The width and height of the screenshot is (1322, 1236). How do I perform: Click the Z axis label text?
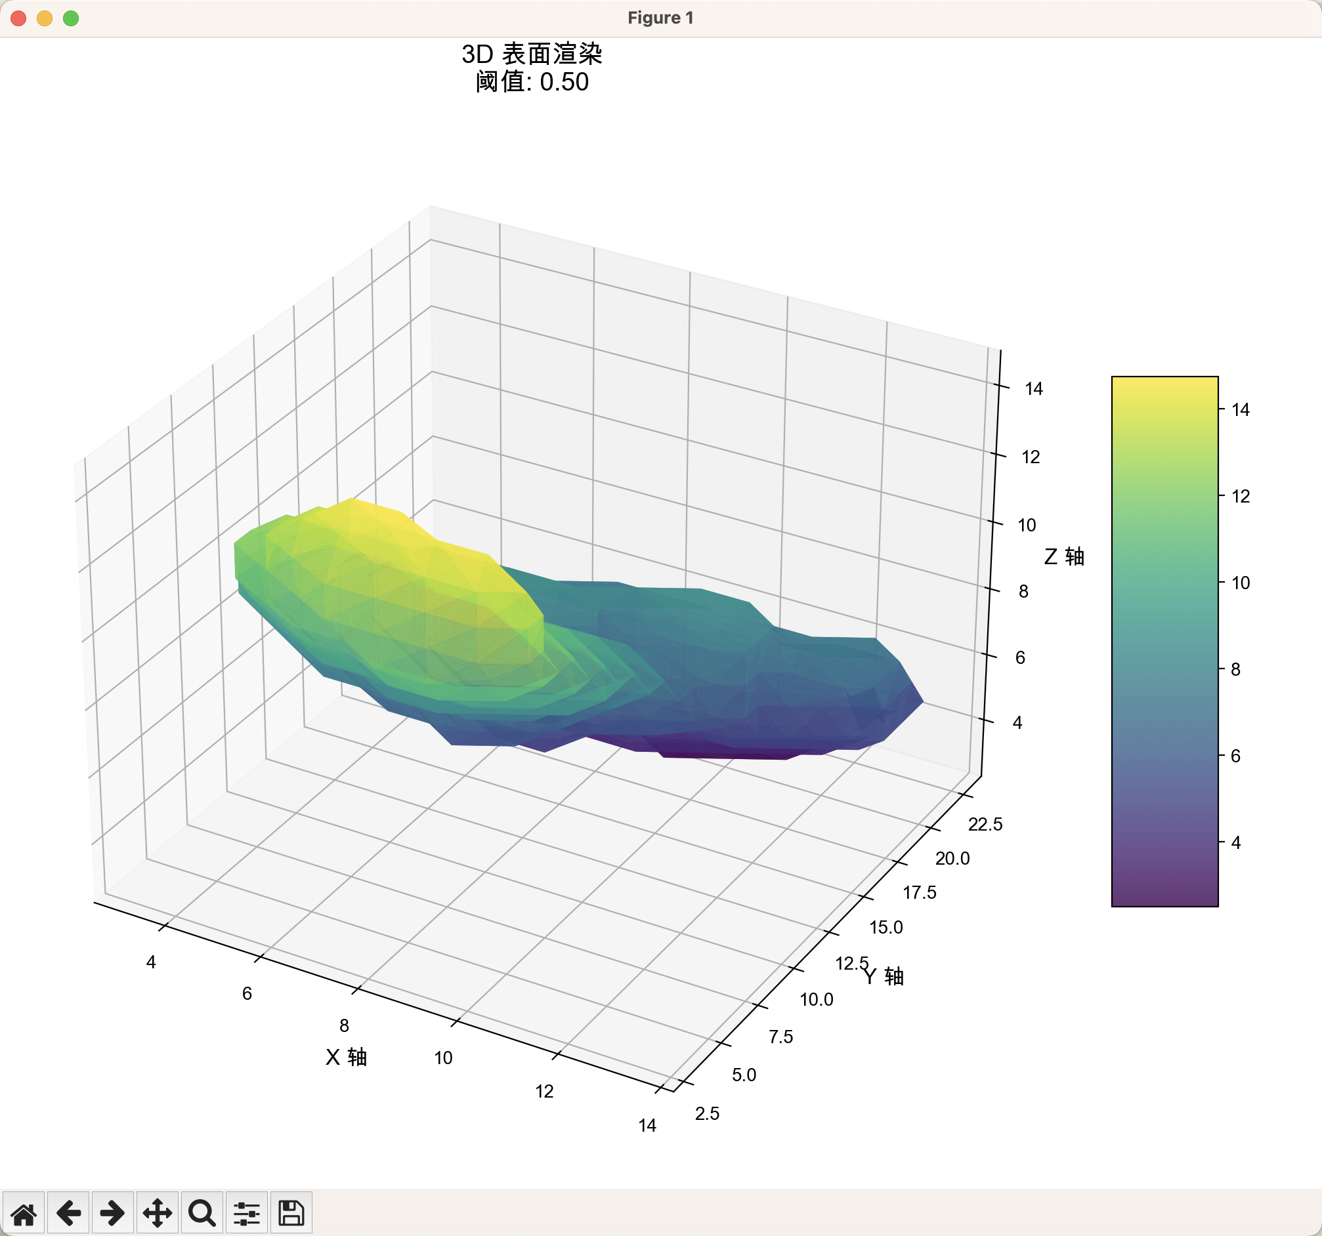point(1063,557)
